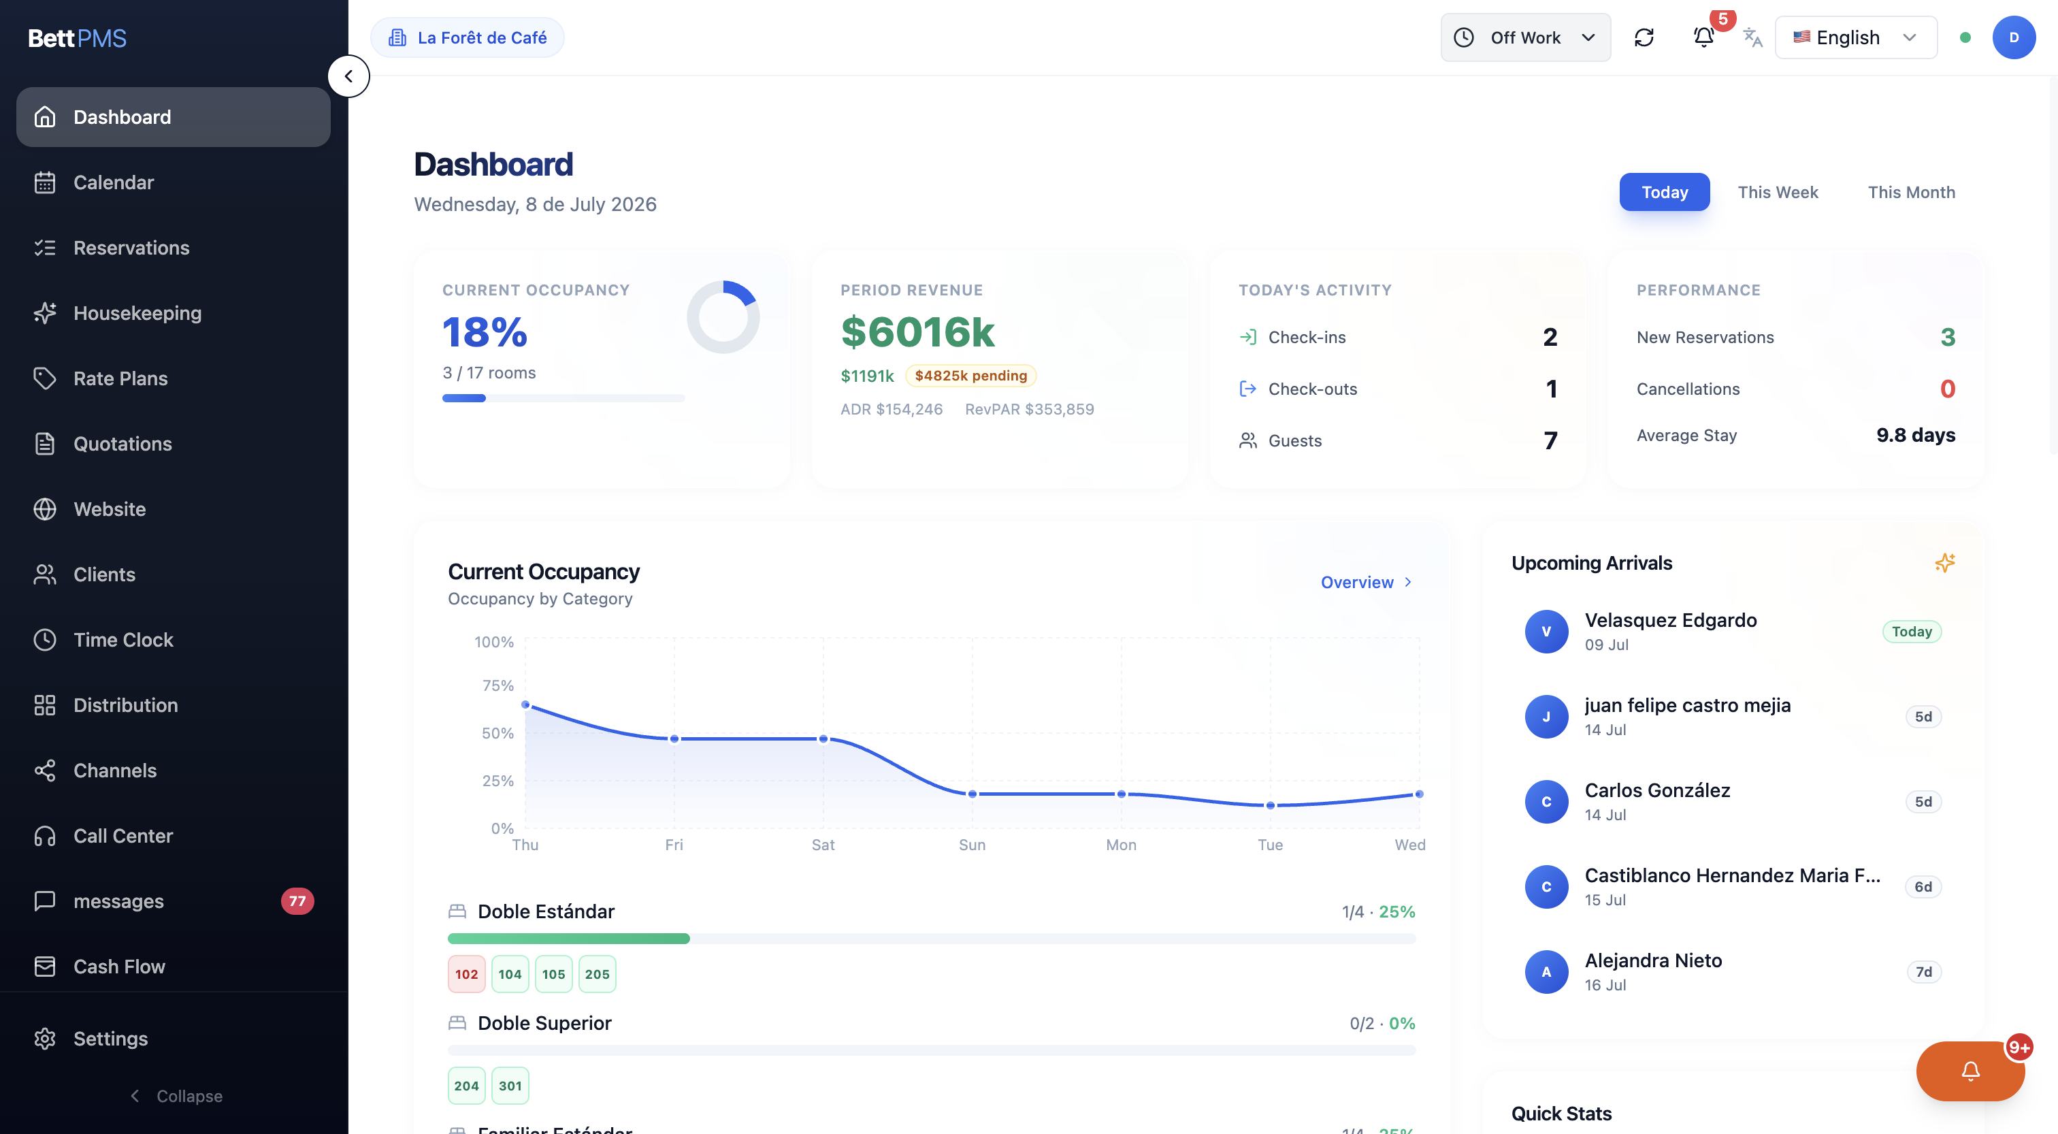This screenshot has width=2058, height=1134.
Task: Click the Check-ins activity row
Action: (x=1397, y=337)
